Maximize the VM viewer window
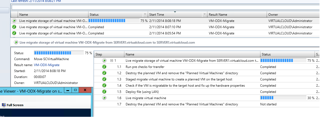The height and width of the screenshot is (117, 320). click(x=75, y=90)
